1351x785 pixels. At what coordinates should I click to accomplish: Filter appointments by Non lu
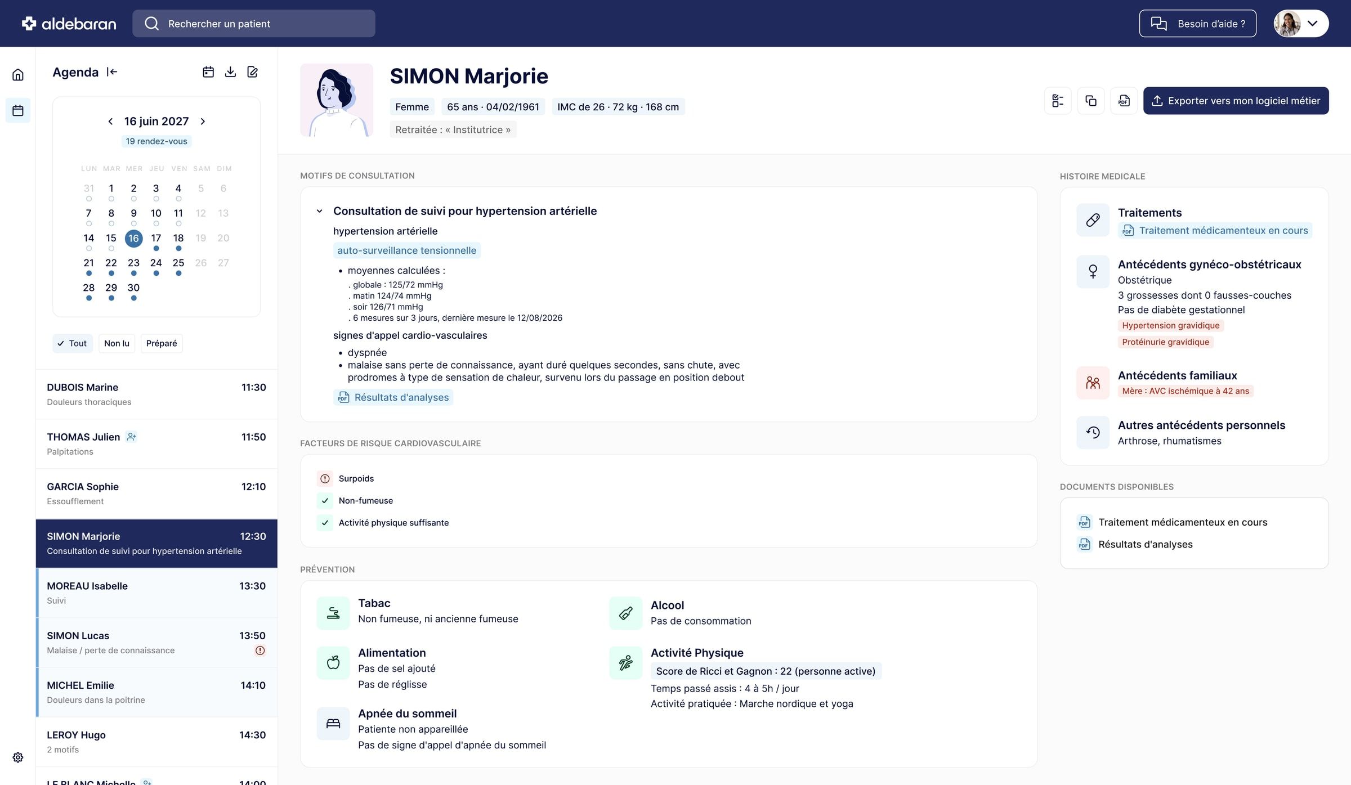117,343
